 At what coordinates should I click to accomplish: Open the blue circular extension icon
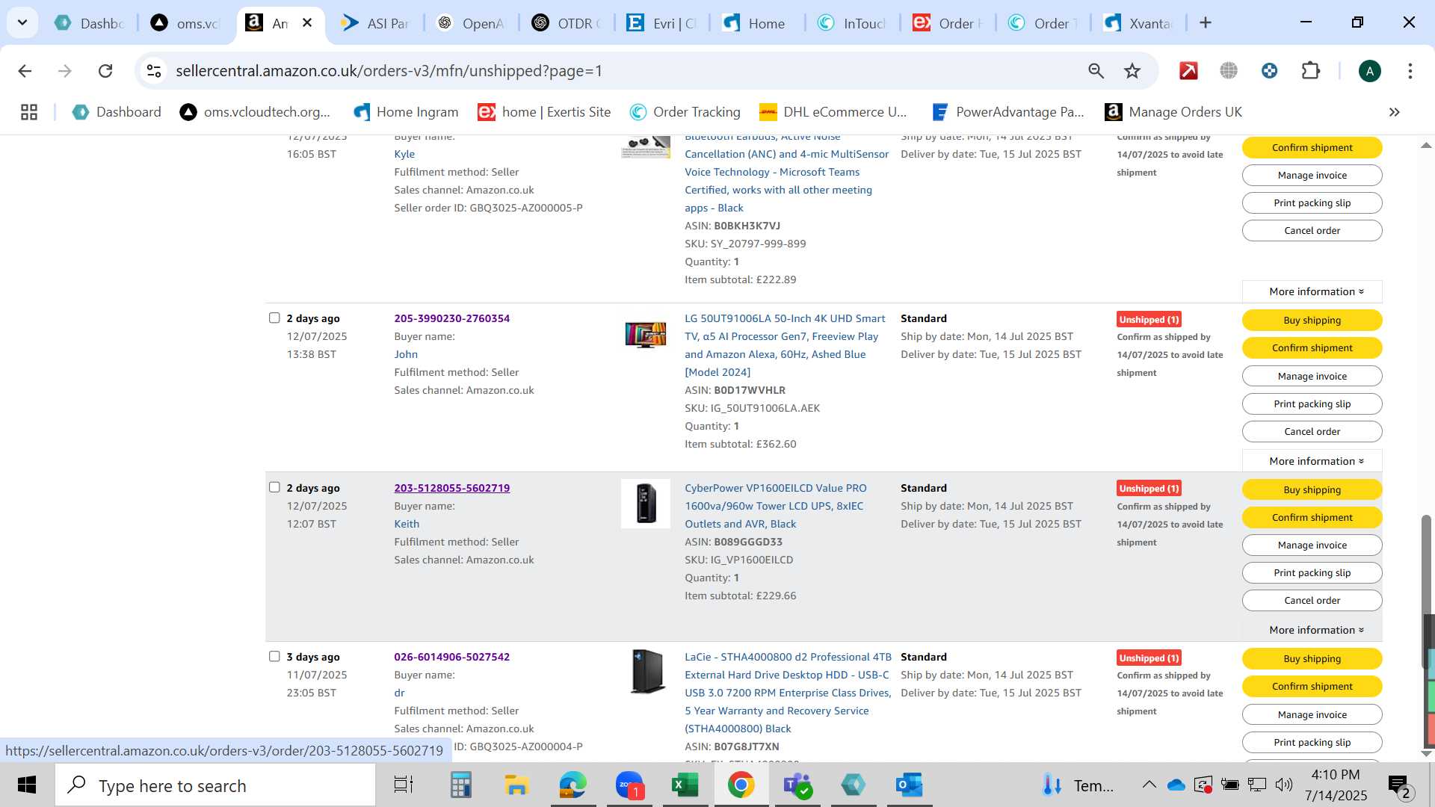[1269, 71]
